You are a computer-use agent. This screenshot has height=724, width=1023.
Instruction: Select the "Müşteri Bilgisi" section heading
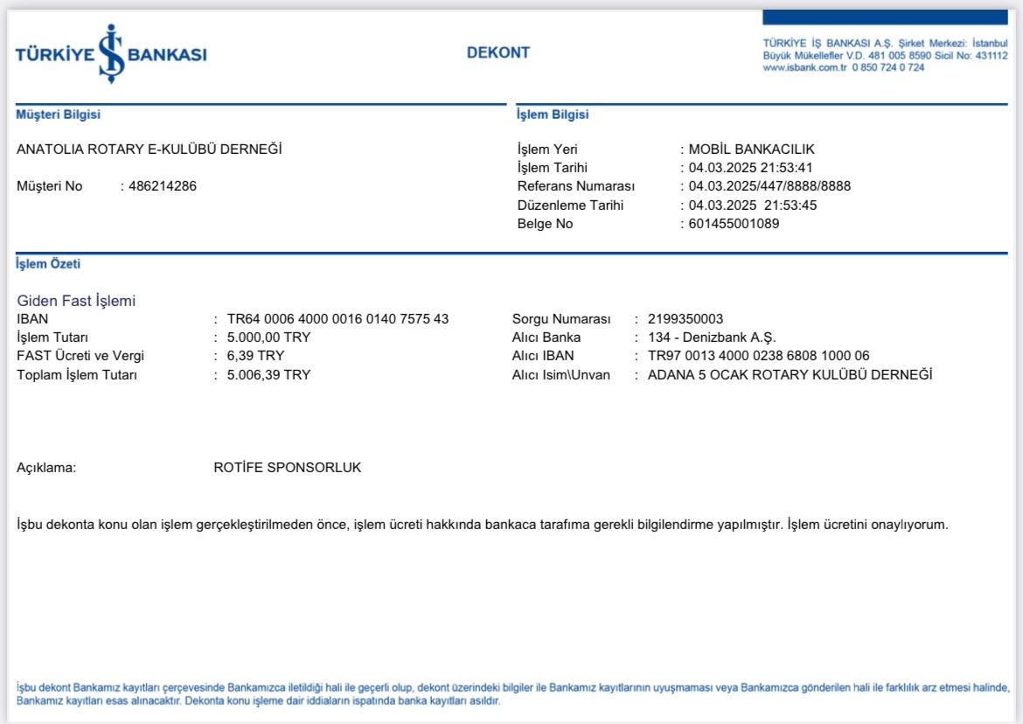tap(58, 115)
